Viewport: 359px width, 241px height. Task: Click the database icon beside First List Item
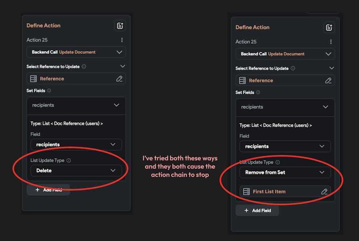[247, 191]
